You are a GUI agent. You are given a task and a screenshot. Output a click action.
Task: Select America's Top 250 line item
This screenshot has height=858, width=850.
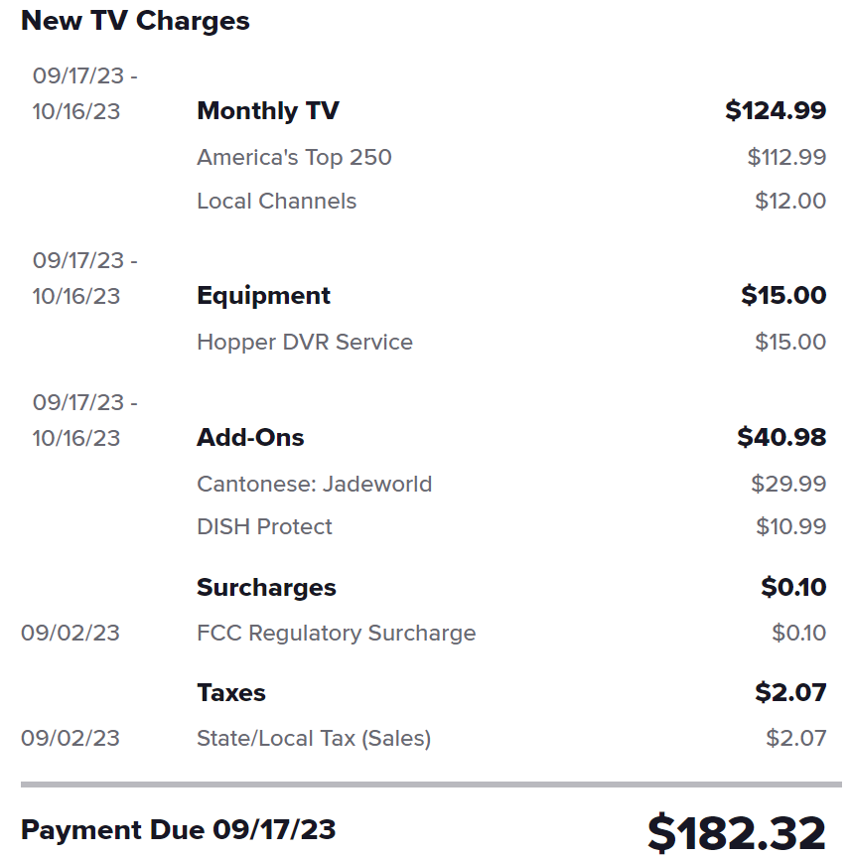(295, 158)
